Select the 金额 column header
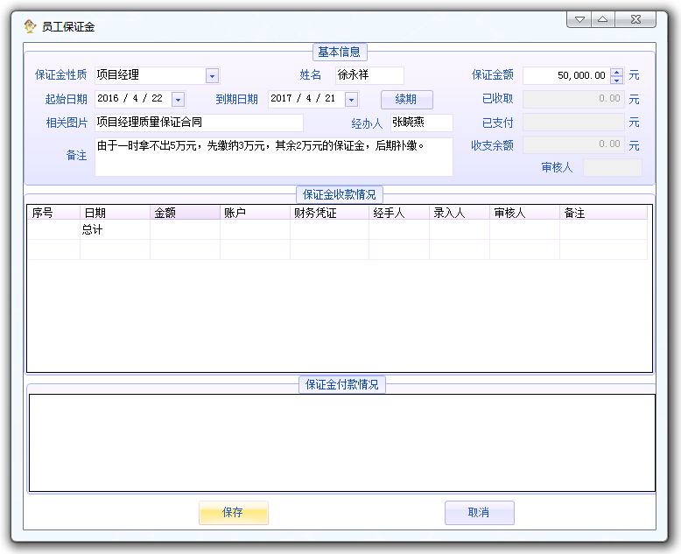The width and height of the screenshot is (681, 554). pos(185,213)
